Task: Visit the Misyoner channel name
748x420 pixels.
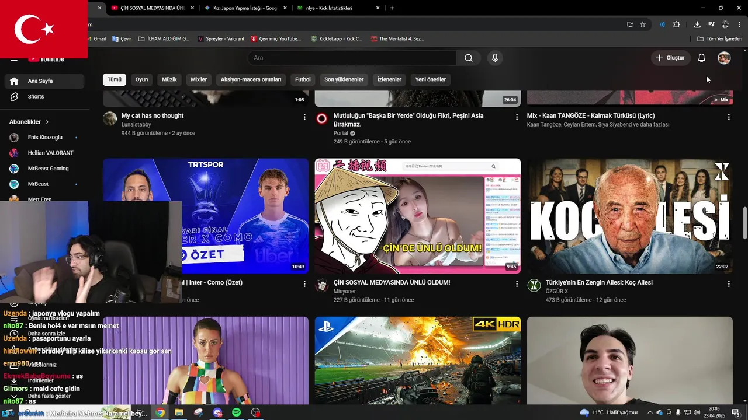Action: (345, 291)
